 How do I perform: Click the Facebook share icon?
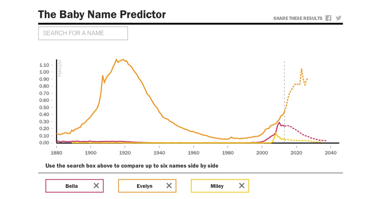coord(328,18)
